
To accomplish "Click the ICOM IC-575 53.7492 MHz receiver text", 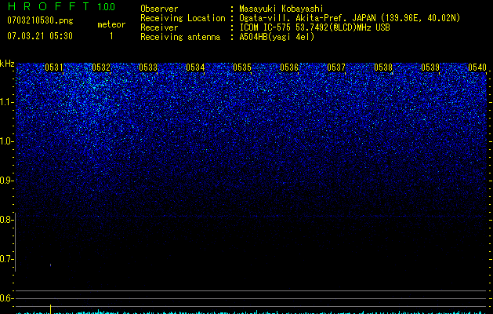I will (314, 27).
